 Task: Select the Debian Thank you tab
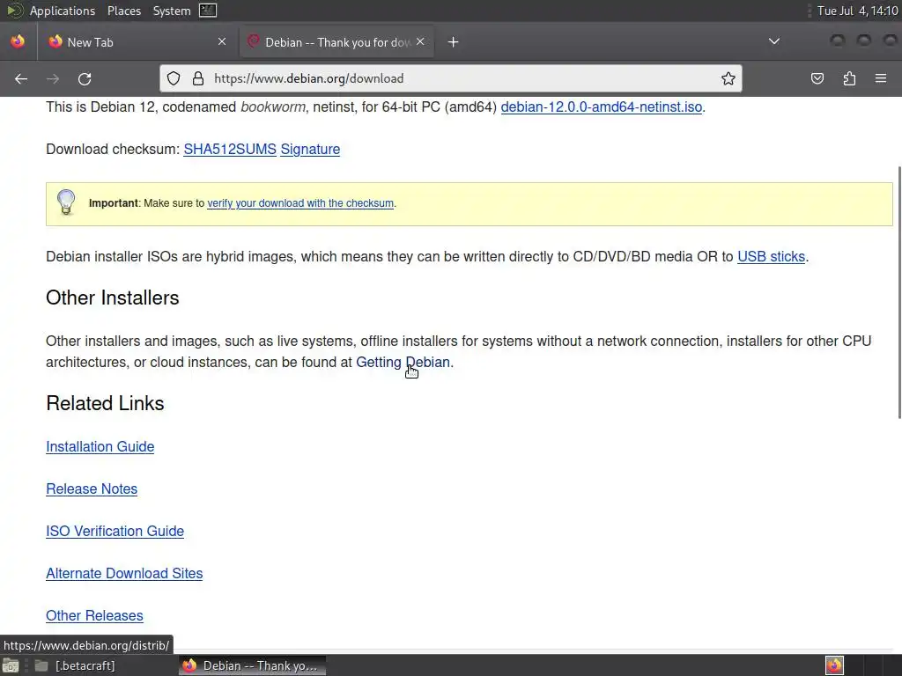(337, 42)
